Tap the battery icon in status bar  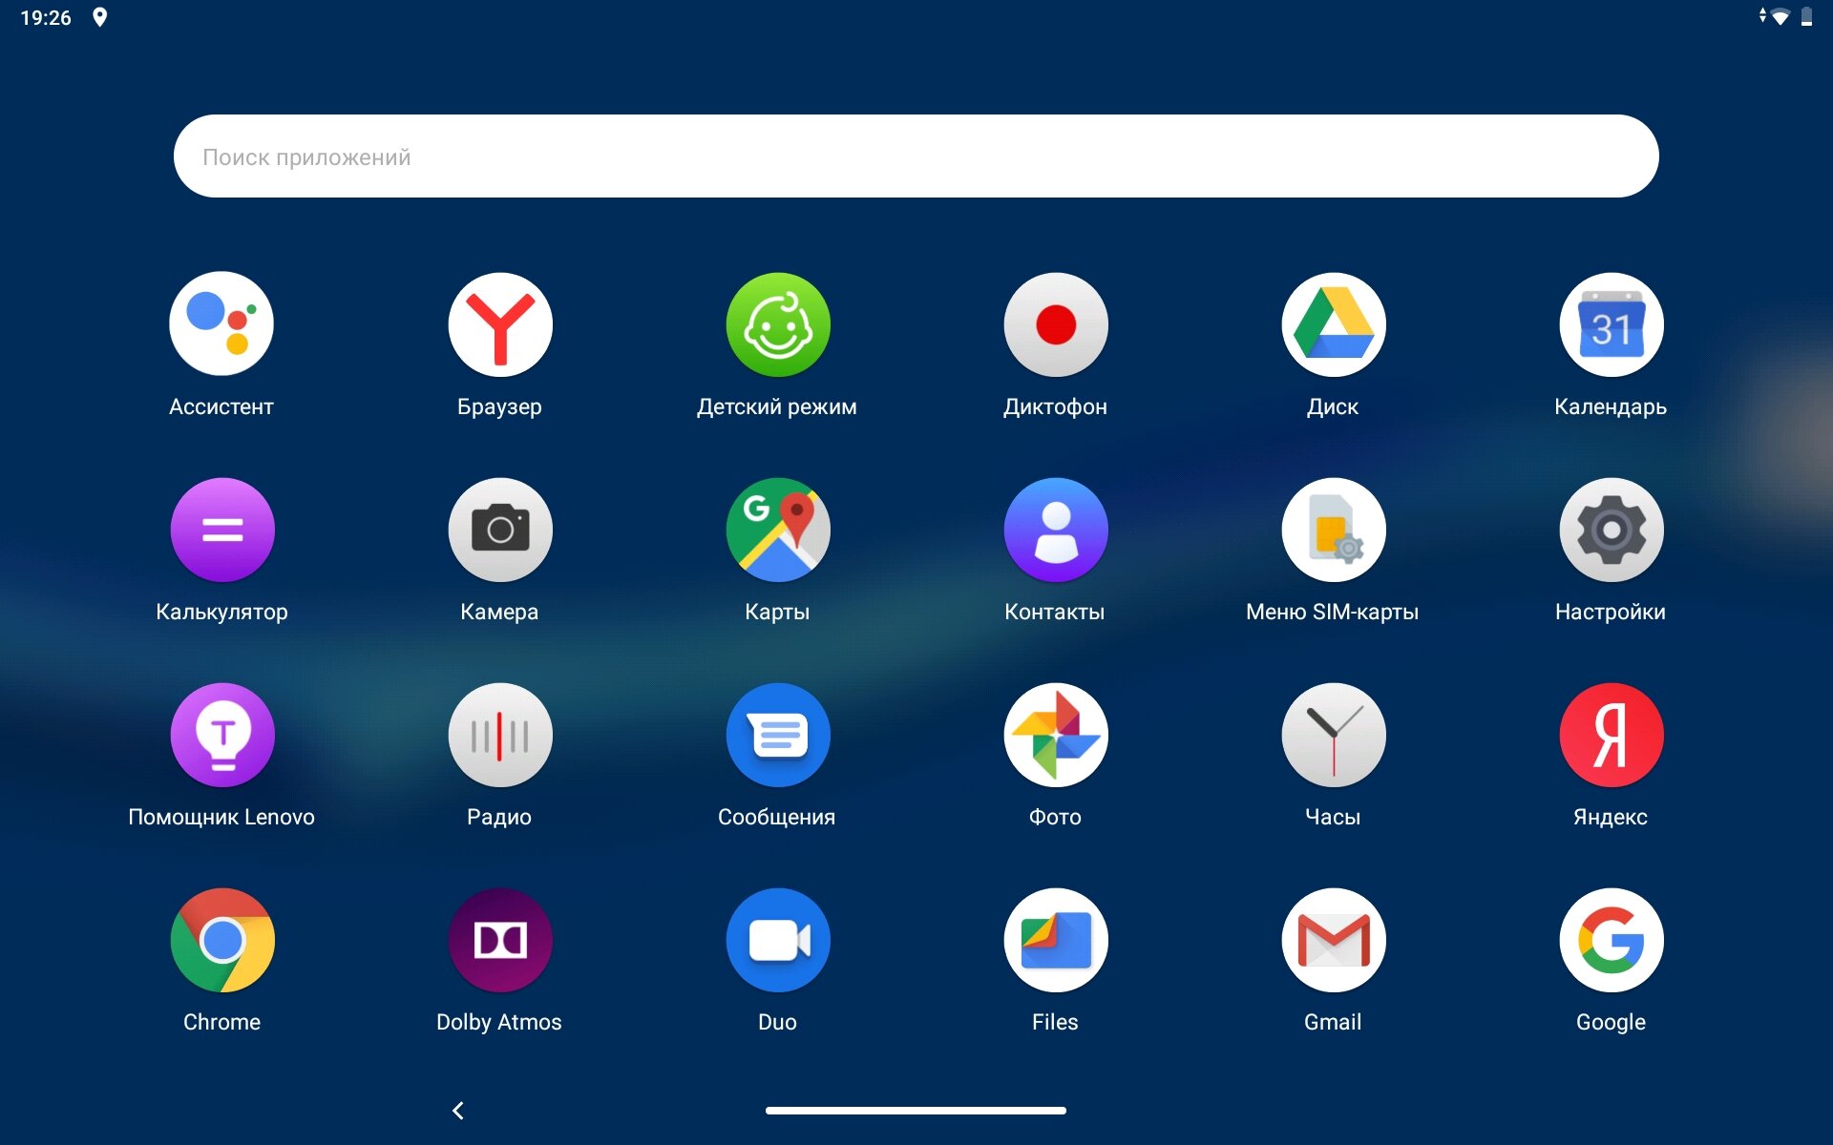(1806, 17)
